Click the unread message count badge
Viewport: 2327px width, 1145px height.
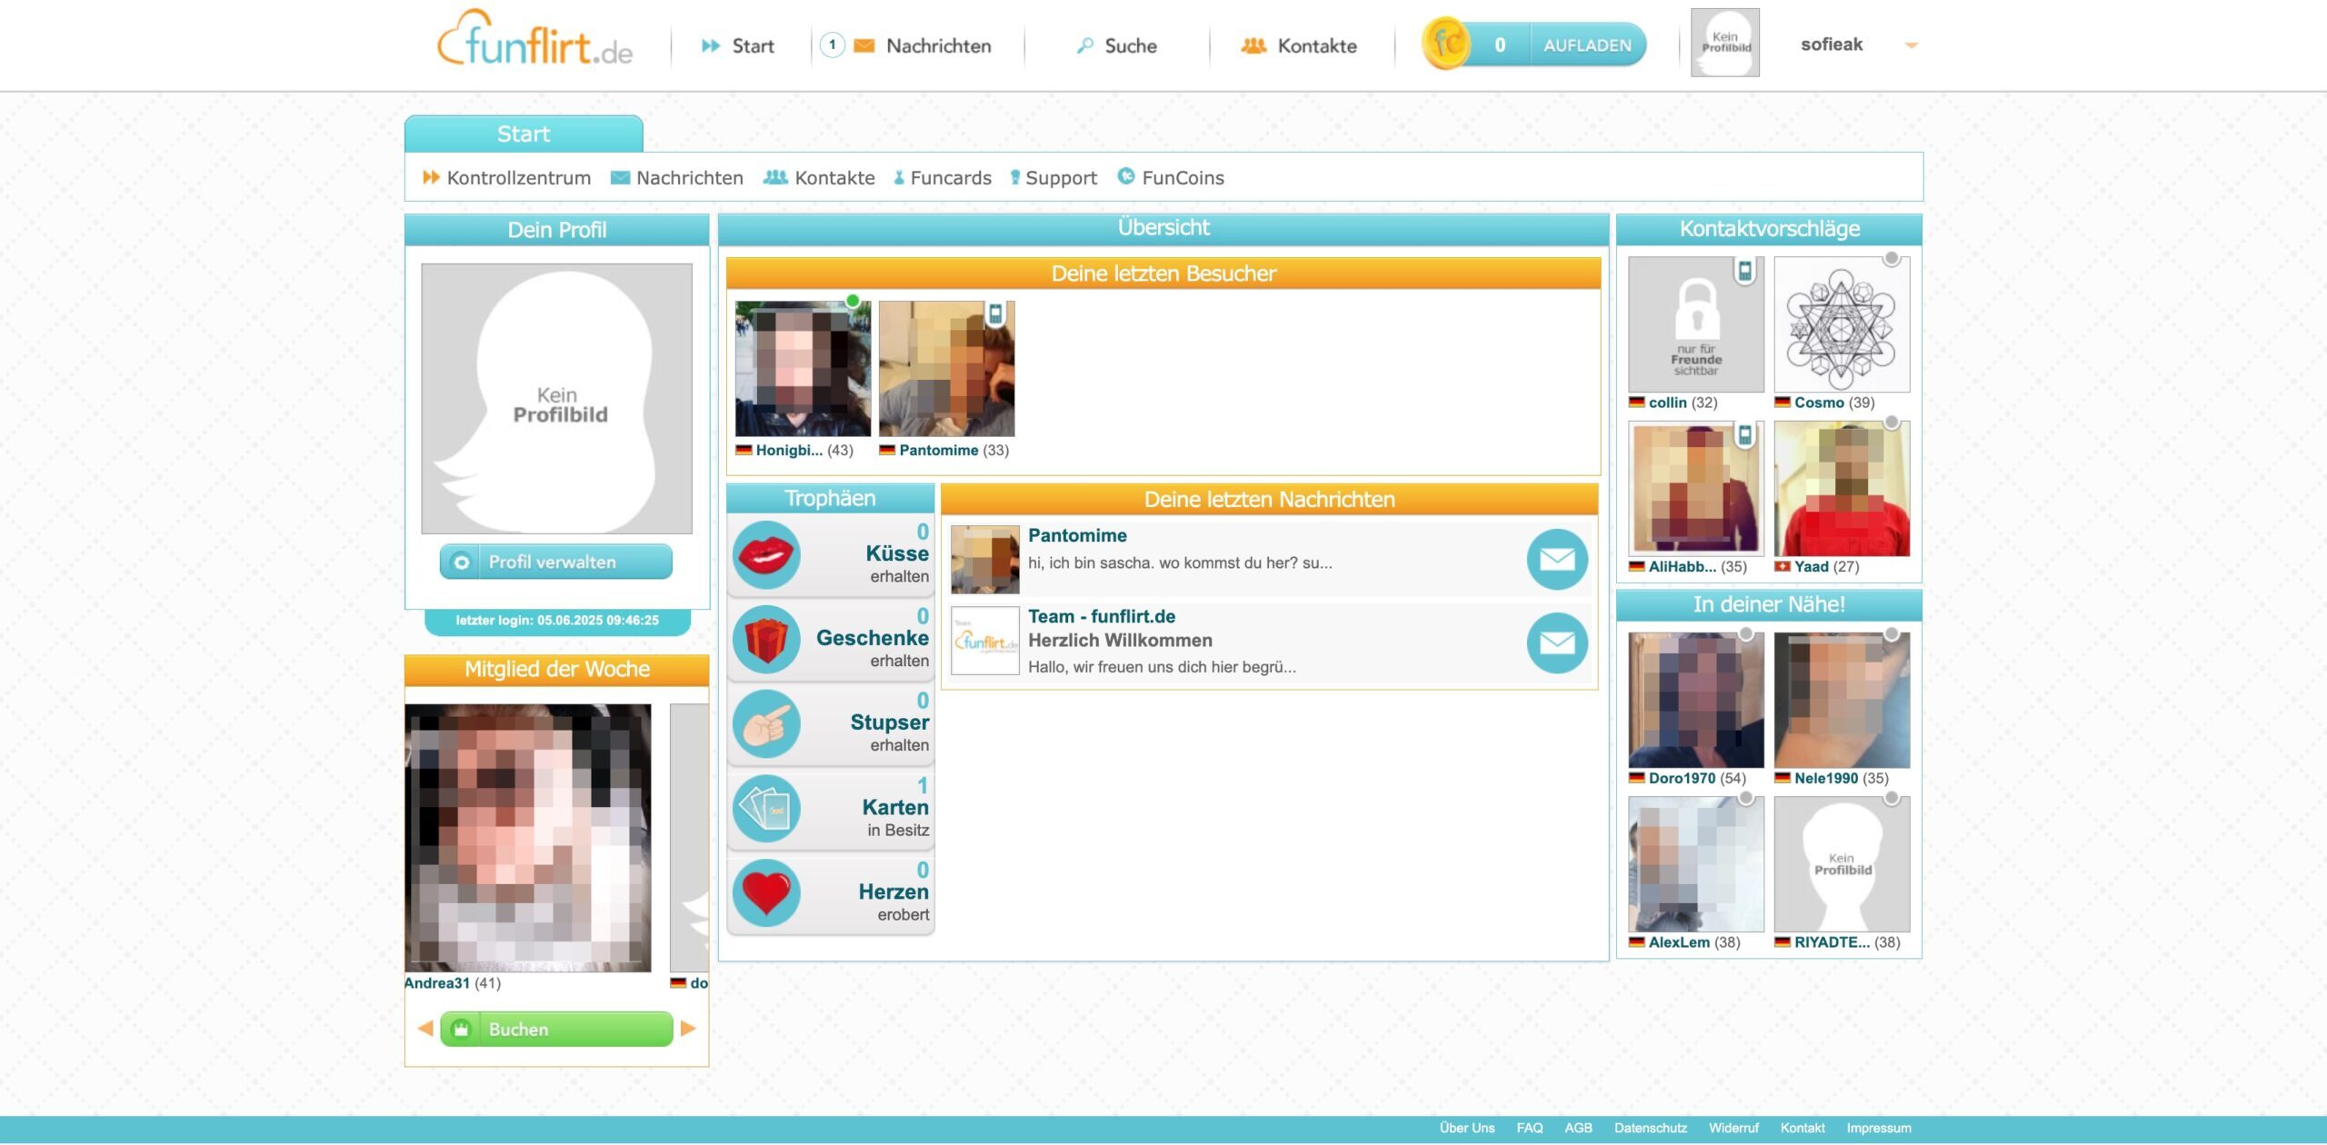(832, 45)
